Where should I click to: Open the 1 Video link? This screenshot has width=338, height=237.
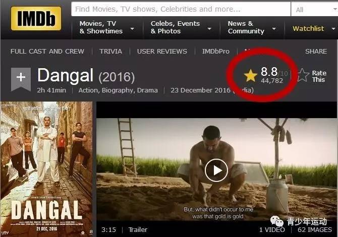coord(272,229)
